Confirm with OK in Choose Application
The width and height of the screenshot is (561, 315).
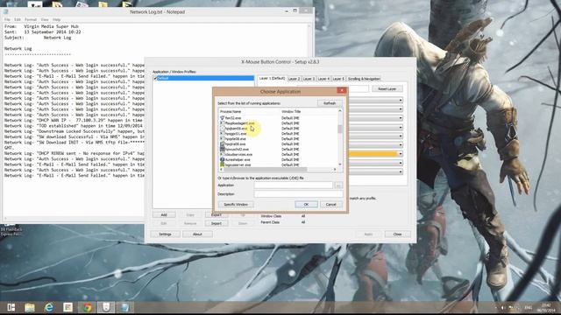tap(306, 204)
